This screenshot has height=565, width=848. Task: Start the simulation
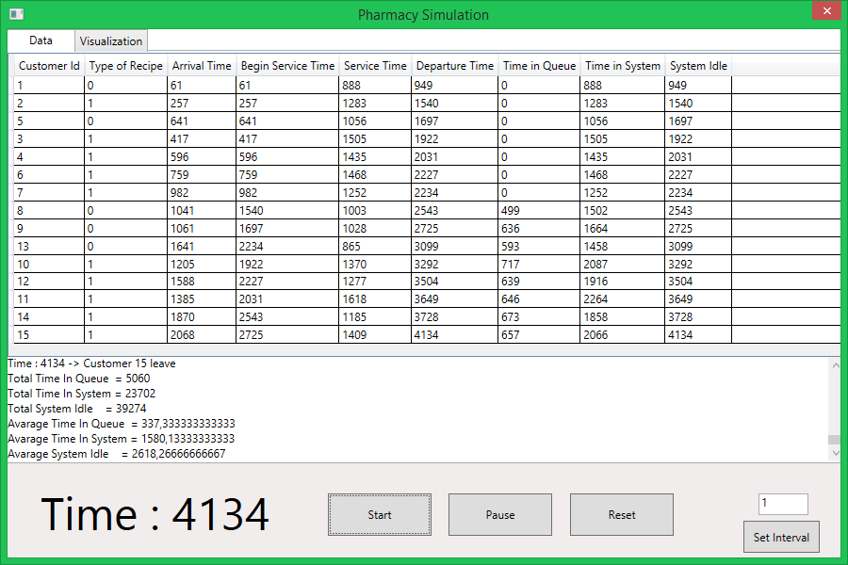coord(380,515)
